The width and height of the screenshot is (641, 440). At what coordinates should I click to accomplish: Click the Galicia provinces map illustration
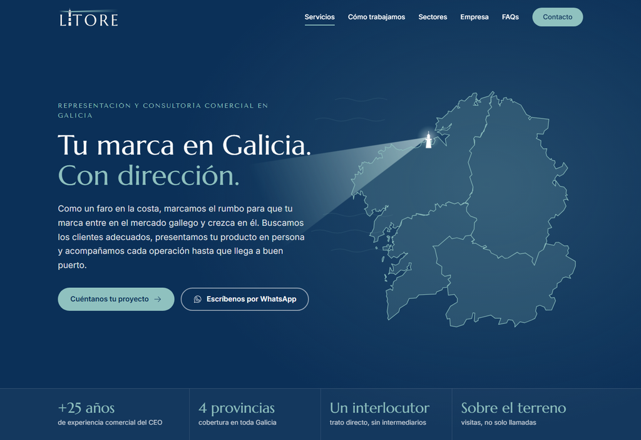pyautogui.click(x=464, y=210)
